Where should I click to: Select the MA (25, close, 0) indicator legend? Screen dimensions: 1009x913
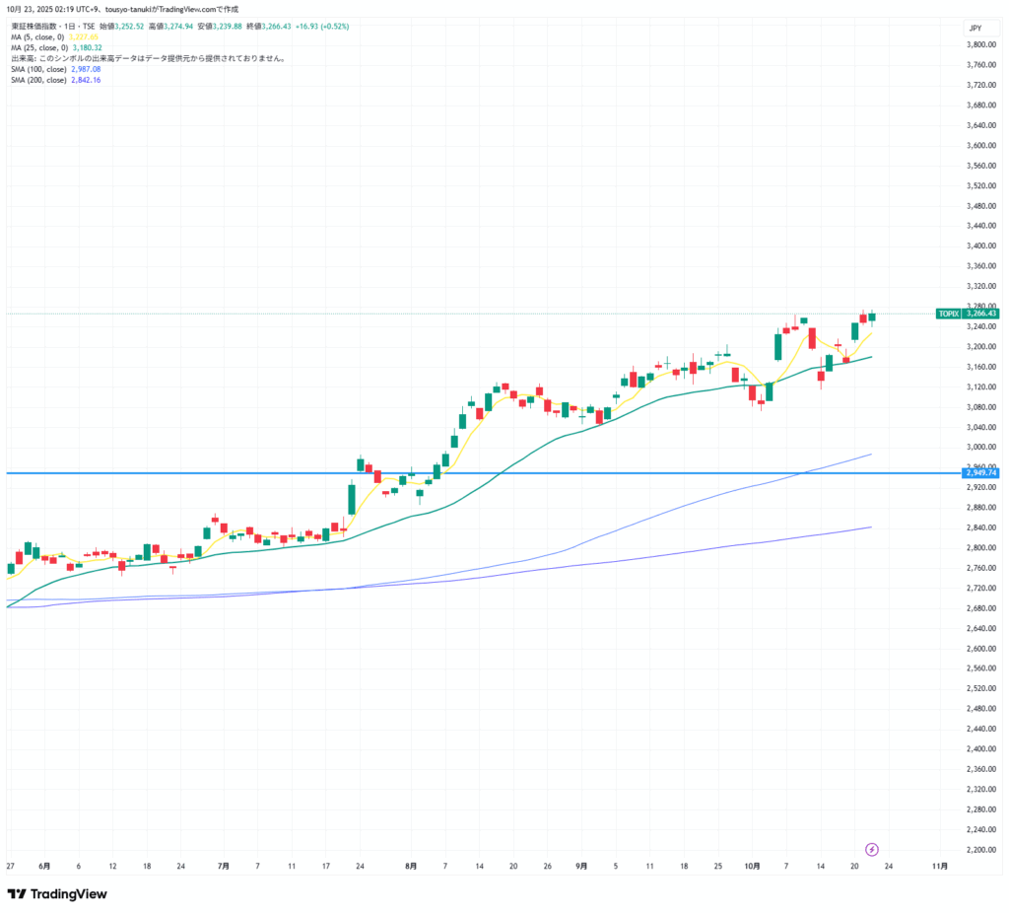tap(40, 47)
